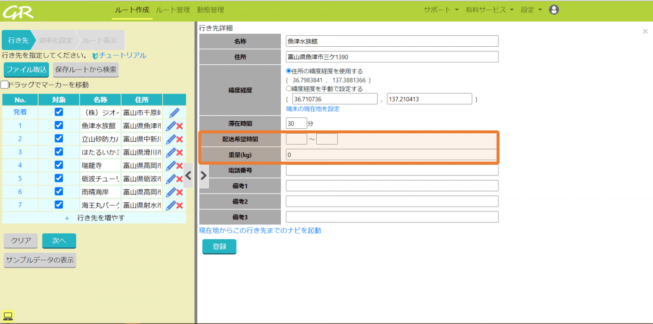The image size is (653, 324).
Task: Click the edit pencil for 魚津水族館 row
Action: point(171,126)
